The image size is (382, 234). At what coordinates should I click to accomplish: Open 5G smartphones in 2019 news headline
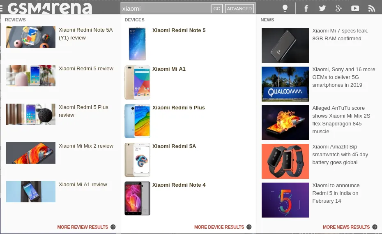pyautogui.click(x=344, y=77)
